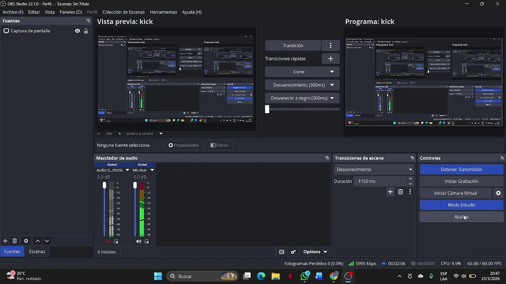Zoom out the preview with the minus icon
The width and height of the screenshot is (506, 284).
tap(99, 134)
